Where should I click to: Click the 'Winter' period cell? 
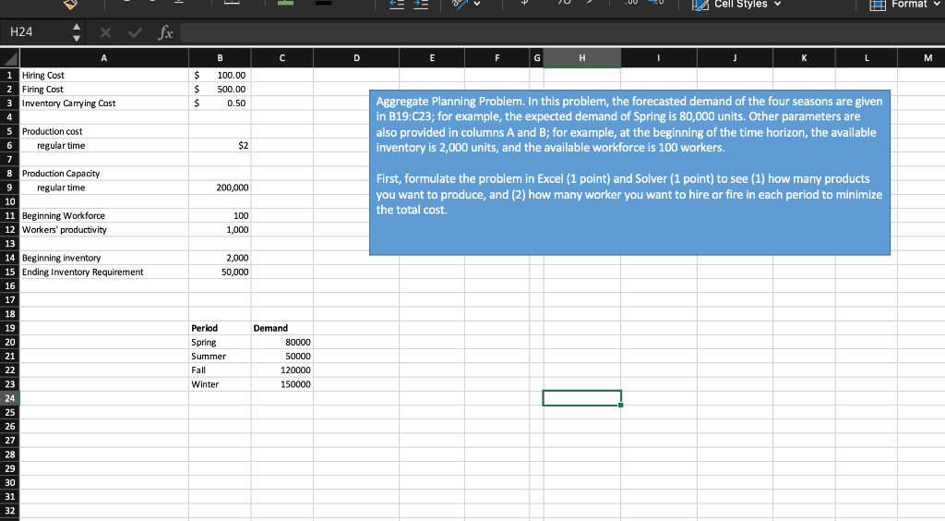coord(220,384)
